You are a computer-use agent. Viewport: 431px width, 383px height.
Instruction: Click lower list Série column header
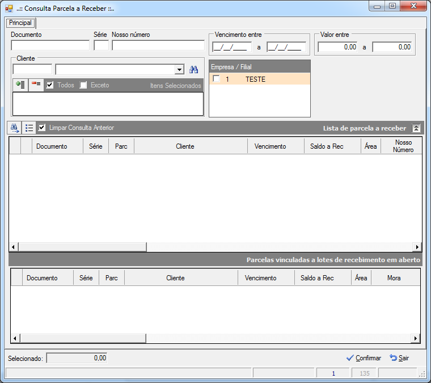[x=86, y=278]
